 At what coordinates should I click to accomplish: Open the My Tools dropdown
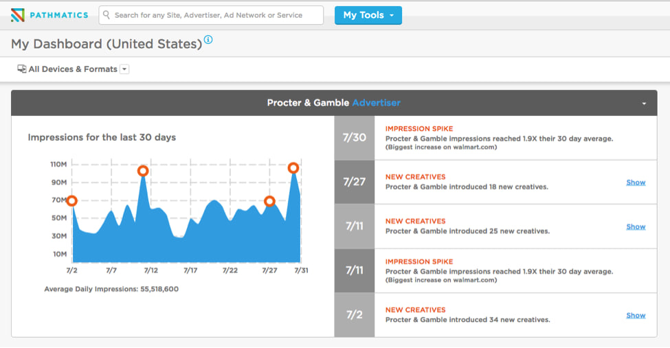click(368, 15)
